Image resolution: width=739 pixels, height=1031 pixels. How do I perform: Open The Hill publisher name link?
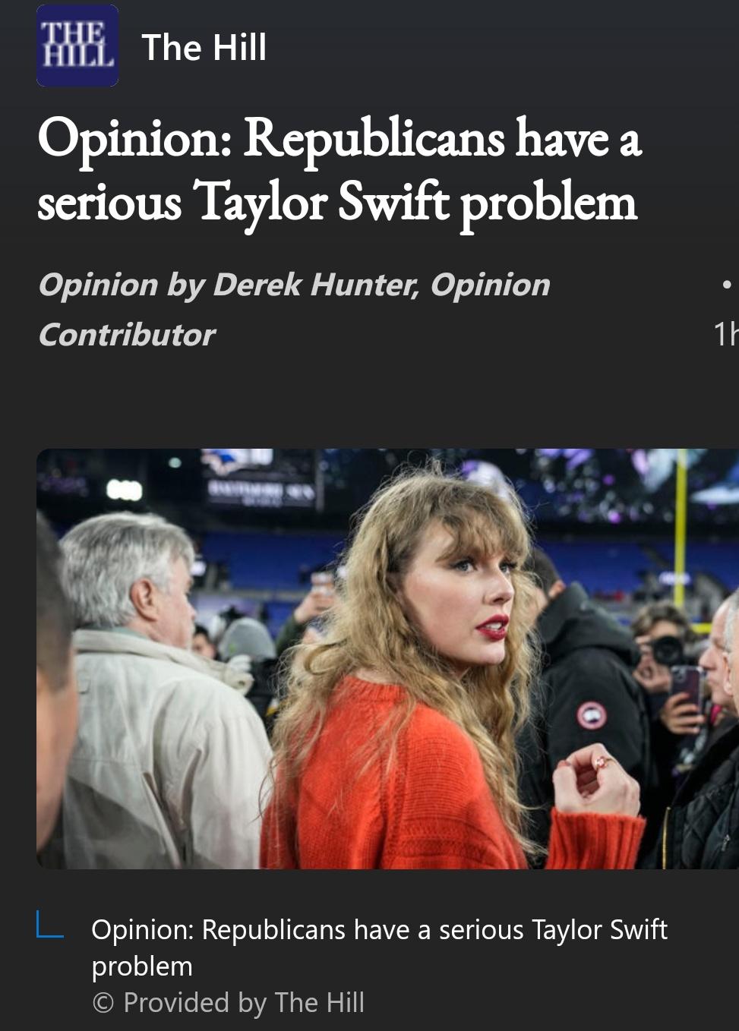[204, 47]
